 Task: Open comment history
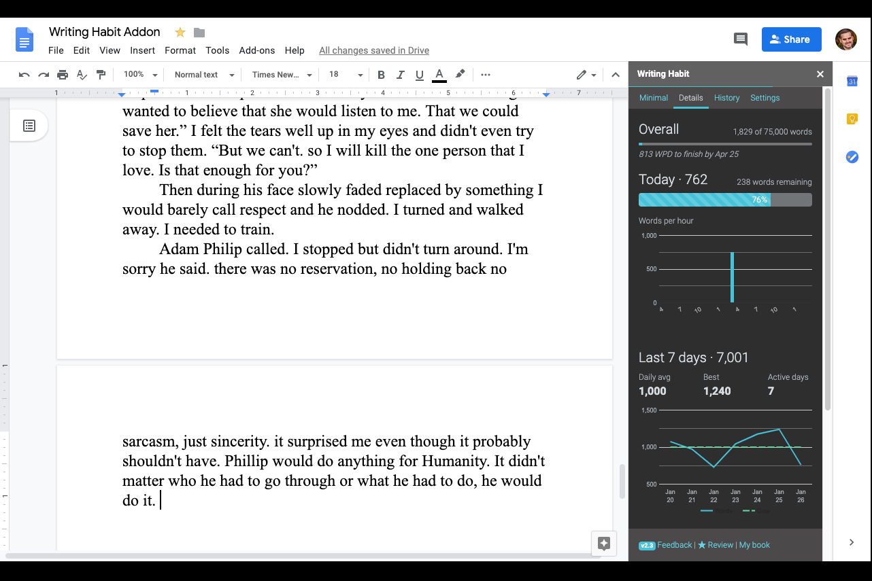click(x=741, y=39)
